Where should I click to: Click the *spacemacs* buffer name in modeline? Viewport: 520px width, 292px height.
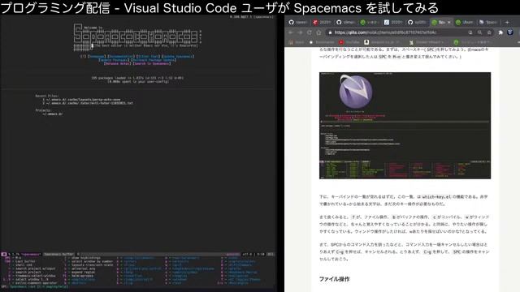(31, 254)
